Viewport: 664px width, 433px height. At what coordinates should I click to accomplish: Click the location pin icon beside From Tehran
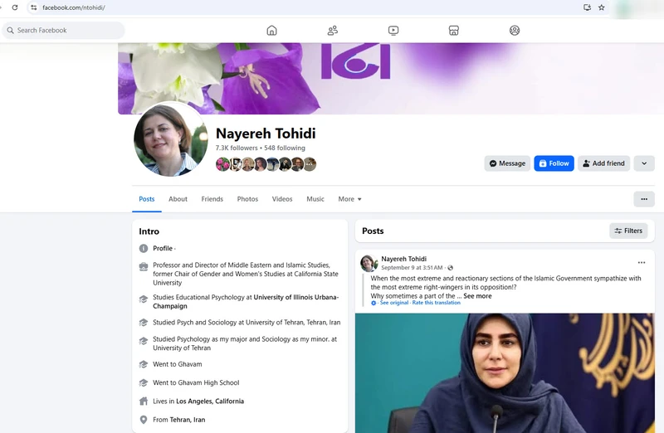[x=144, y=420]
